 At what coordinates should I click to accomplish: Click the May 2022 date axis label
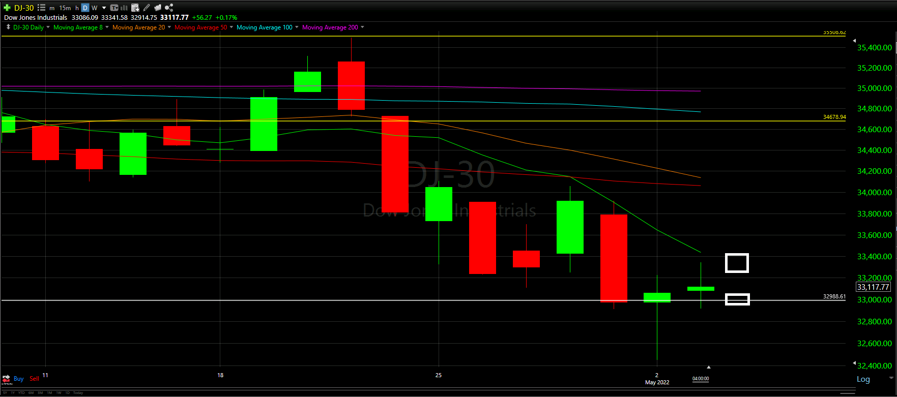tap(657, 382)
